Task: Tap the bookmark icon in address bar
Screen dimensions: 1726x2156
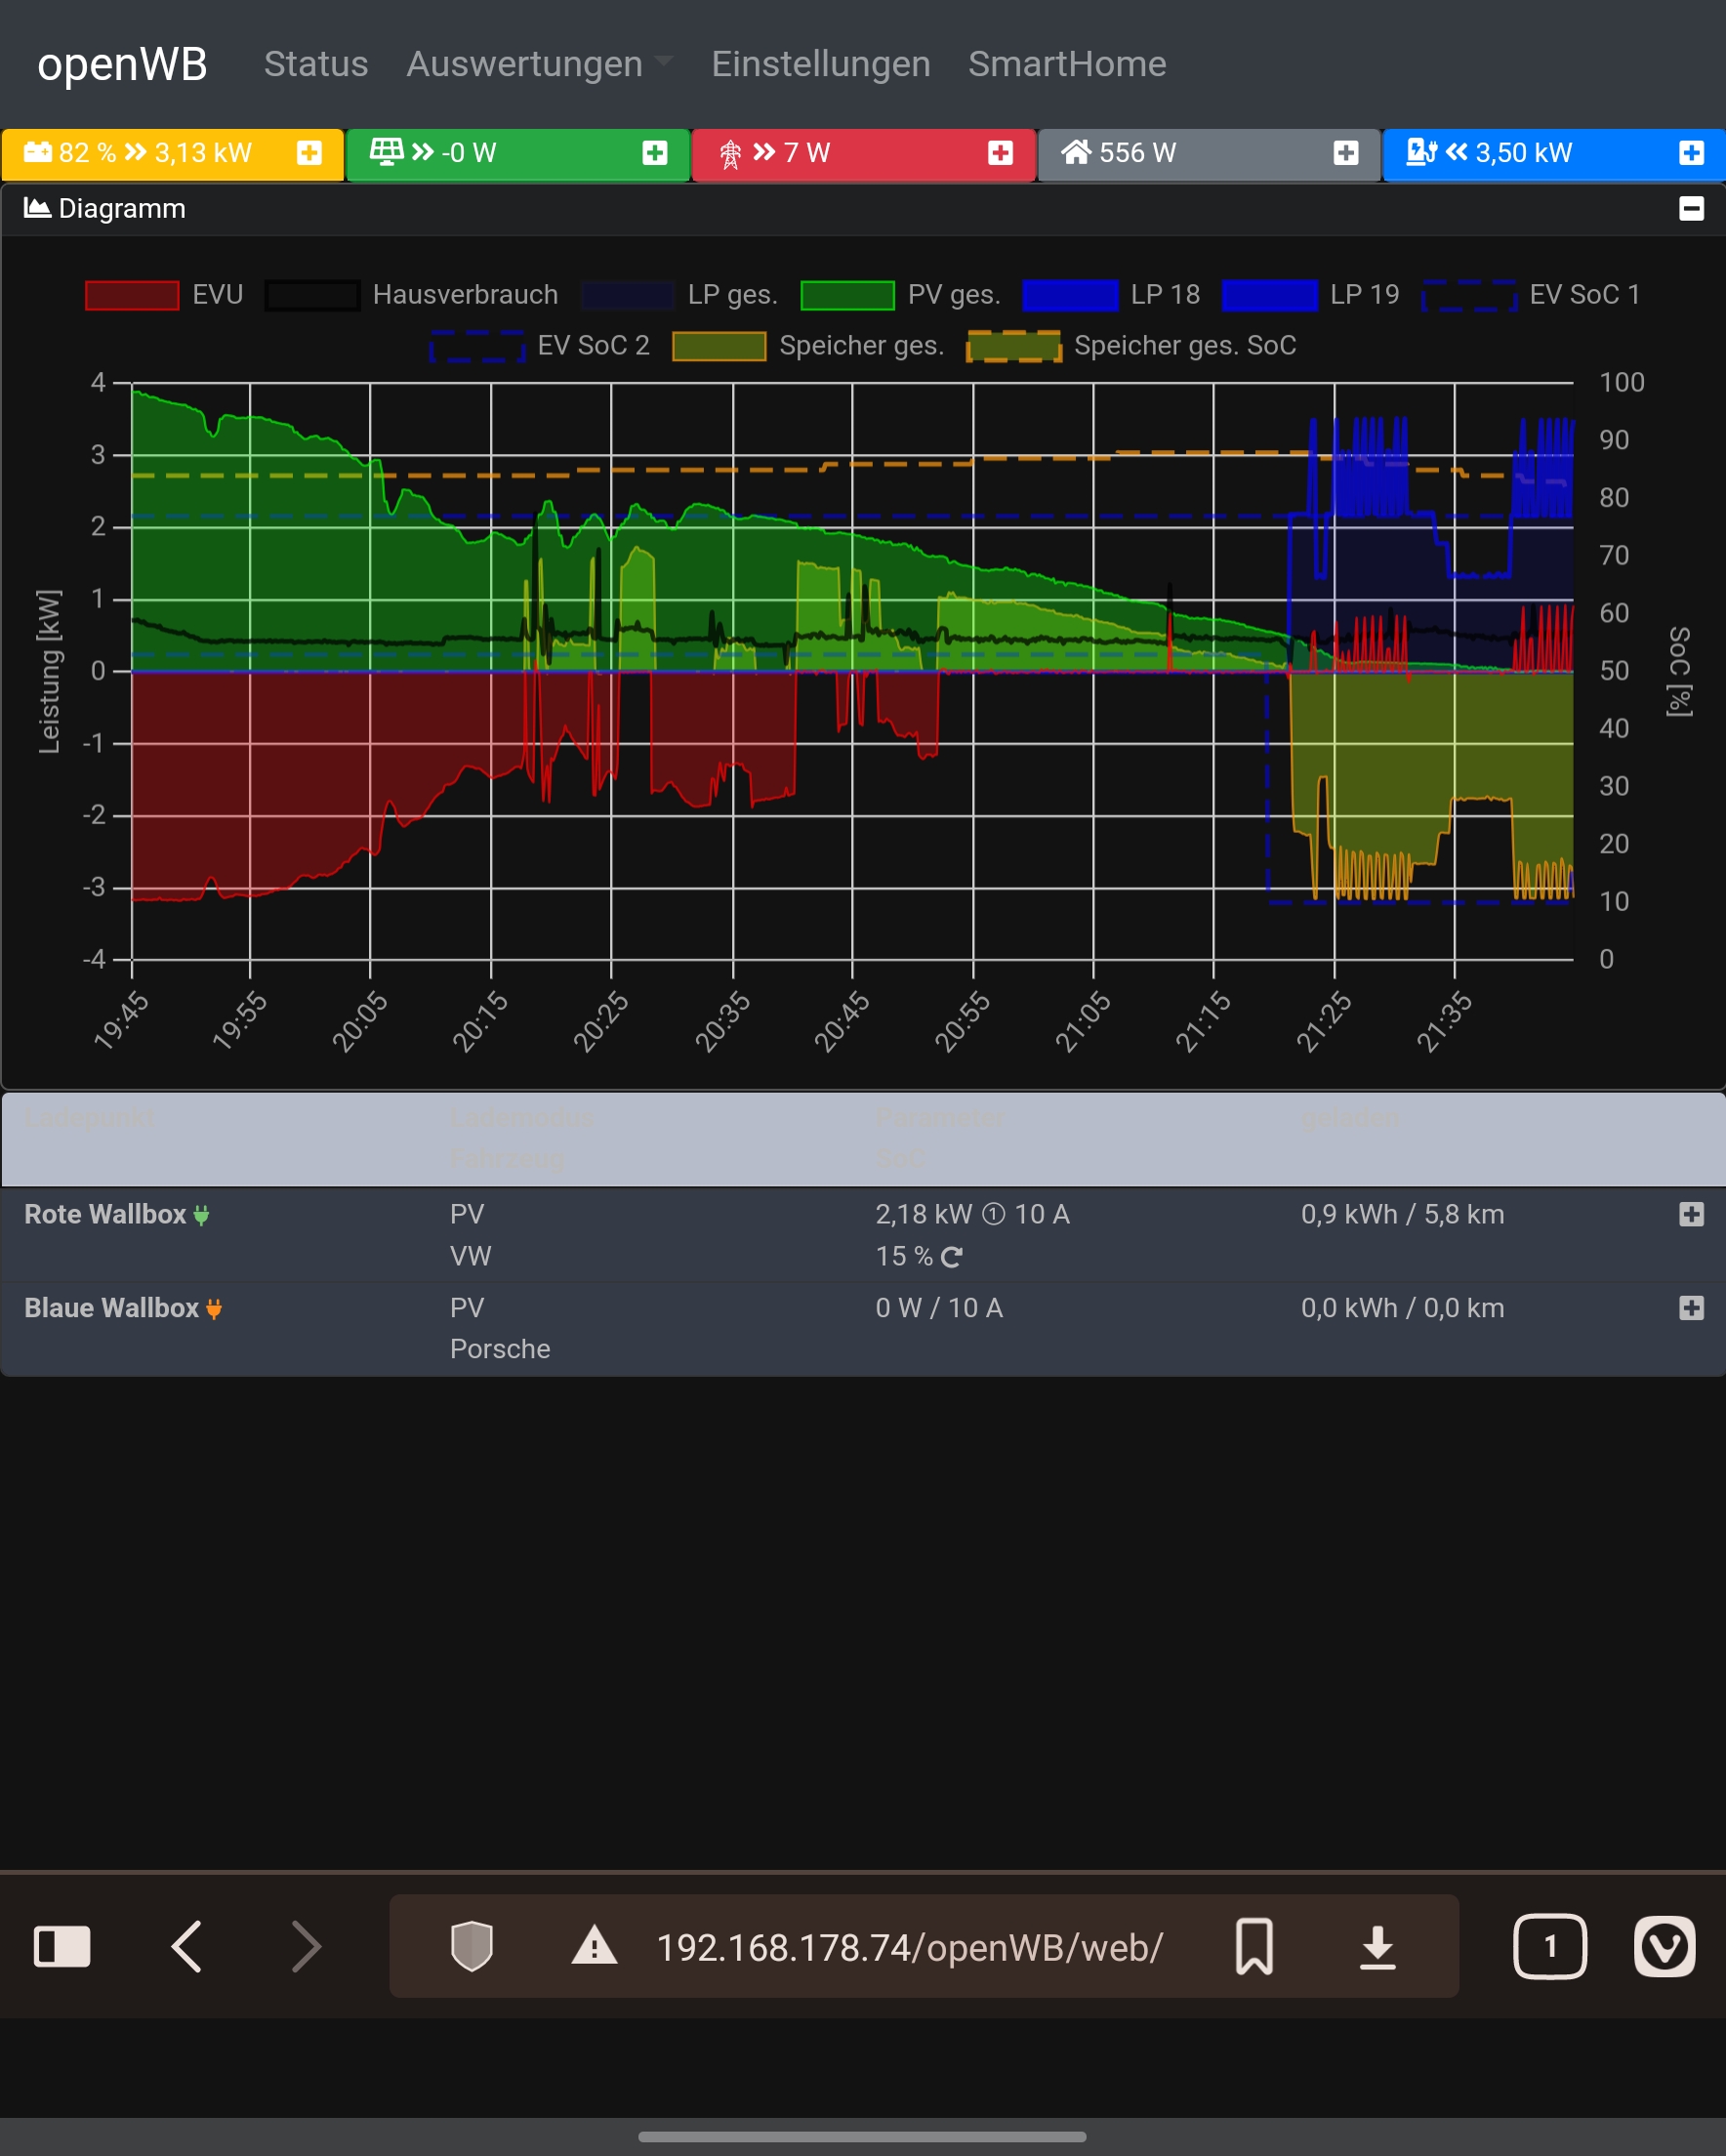Action: point(1254,1946)
